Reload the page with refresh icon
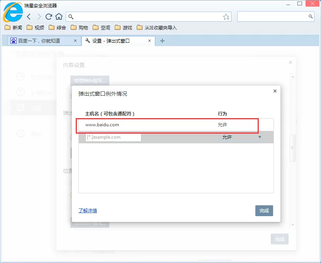Viewport: 321px width, 263px height. pyautogui.click(x=49, y=17)
